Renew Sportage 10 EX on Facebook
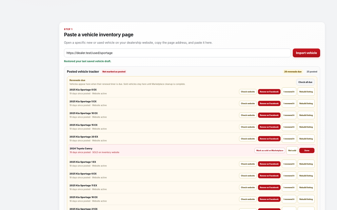 [269, 115]
